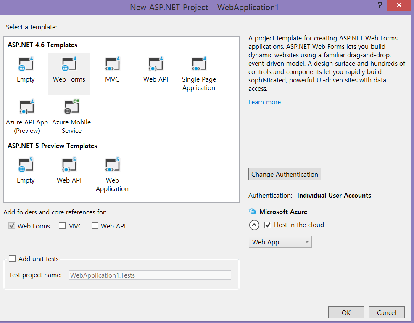Click the Help question mark in title bar
The image size is (414, 323).
pyautogui.click(x=380, y=5)
